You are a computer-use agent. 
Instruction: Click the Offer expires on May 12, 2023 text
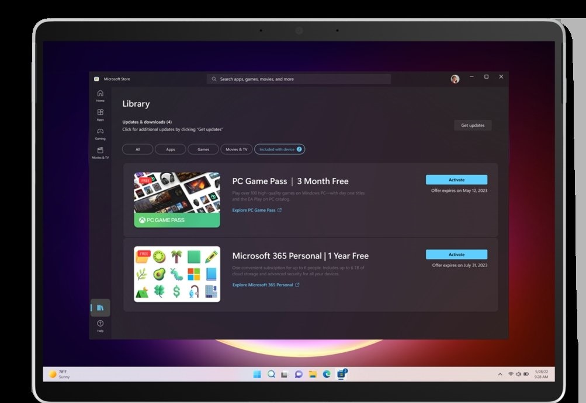pos(459,191)
